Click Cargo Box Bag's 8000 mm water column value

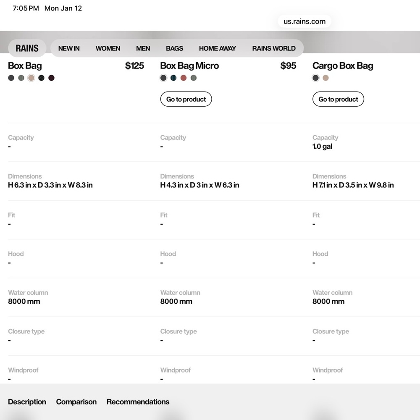(x=328, y=302)
